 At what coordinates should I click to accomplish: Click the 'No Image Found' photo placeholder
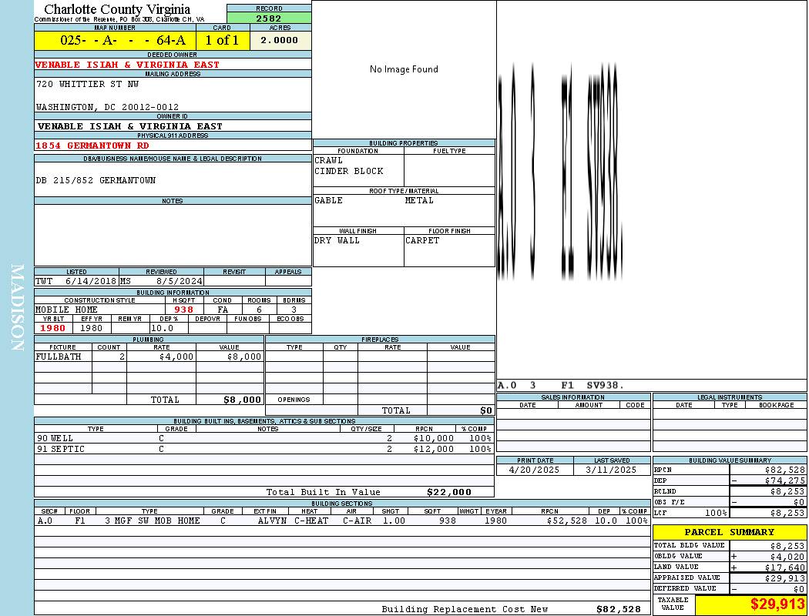tap(404, 69)
